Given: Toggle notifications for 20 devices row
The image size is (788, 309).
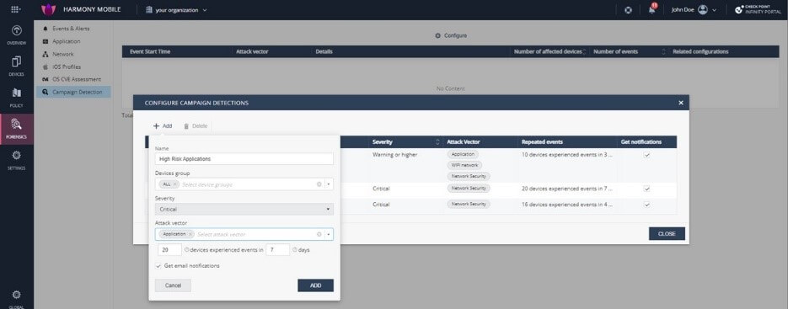Looking at the screenshot, I should click(646, 189).
